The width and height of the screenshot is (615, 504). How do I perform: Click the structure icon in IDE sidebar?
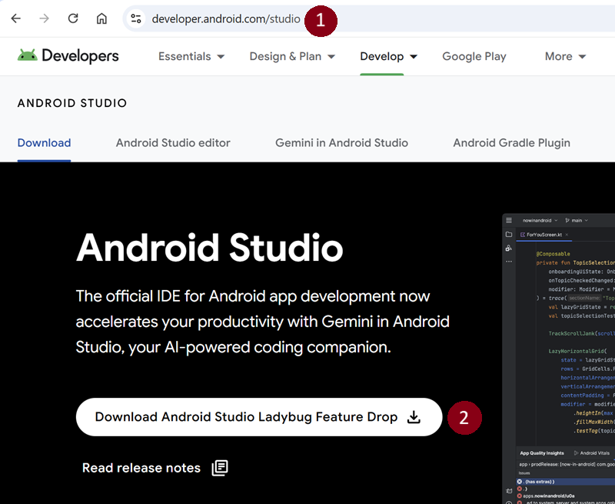(509, 248)
